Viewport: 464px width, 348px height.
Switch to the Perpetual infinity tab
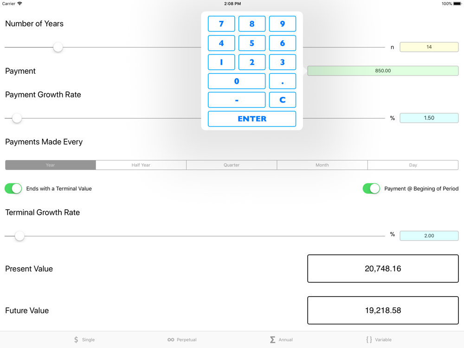pos(182,340)
